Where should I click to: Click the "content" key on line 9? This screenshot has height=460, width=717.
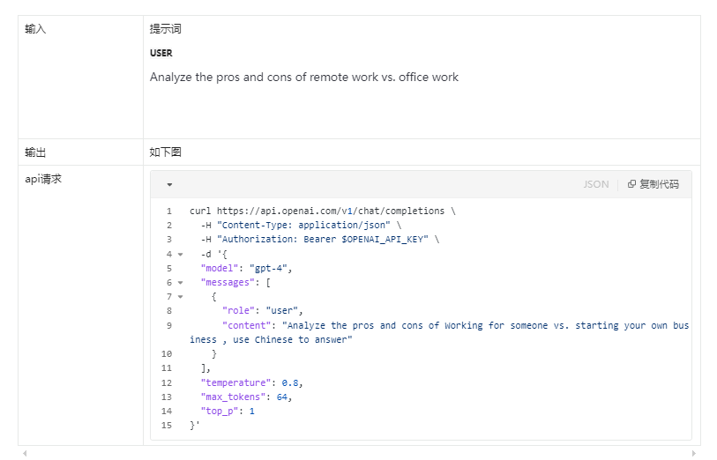tap(246, 325)
